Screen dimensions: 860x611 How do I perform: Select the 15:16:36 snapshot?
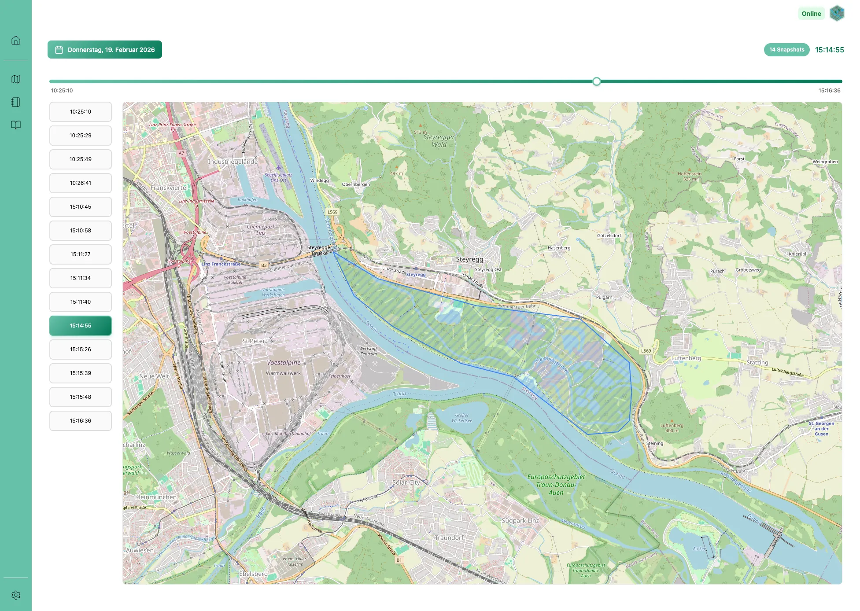point(81,421)
